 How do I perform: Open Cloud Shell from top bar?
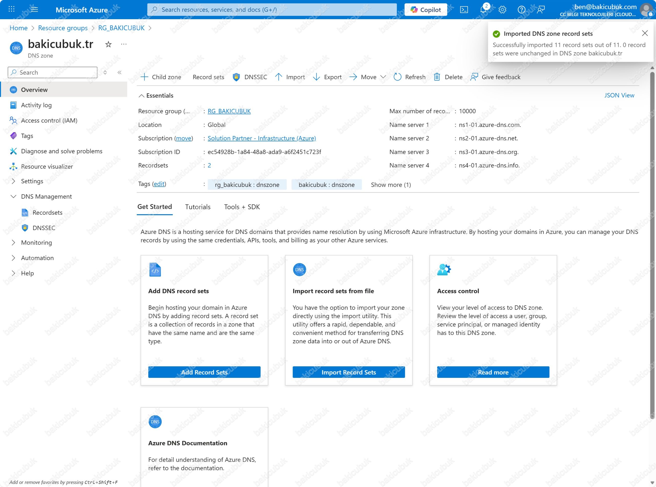point(464,10)
